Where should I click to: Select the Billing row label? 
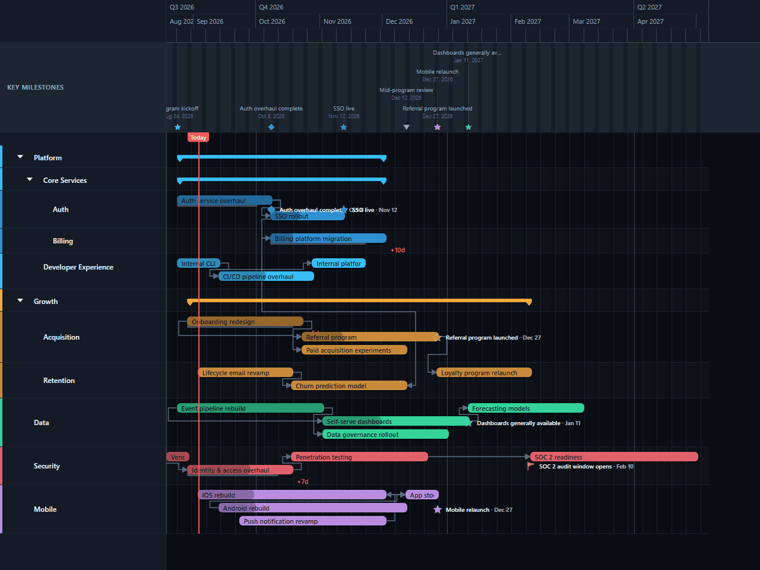63,241
